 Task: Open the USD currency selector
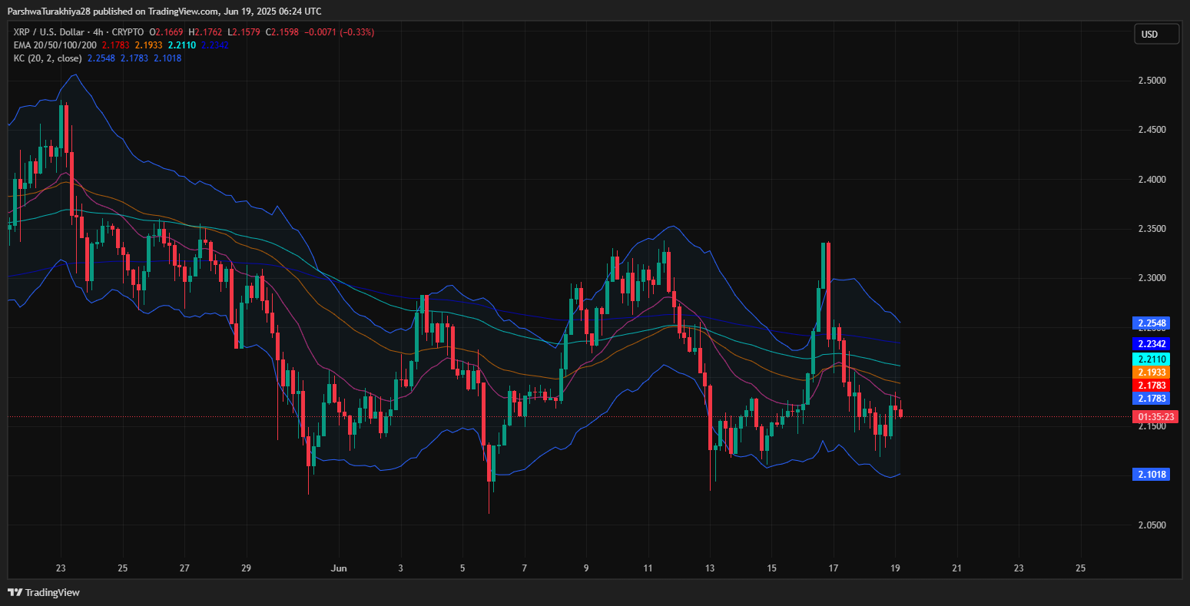click(x=1155, y=34)
